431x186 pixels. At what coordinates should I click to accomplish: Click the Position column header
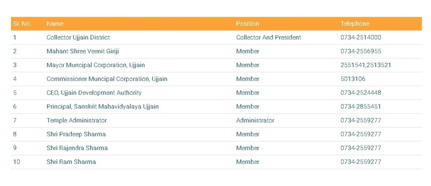pyautogui.click(x=247, y=24)
